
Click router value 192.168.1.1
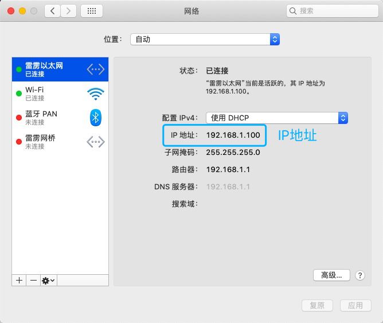[x=228, y=170]
